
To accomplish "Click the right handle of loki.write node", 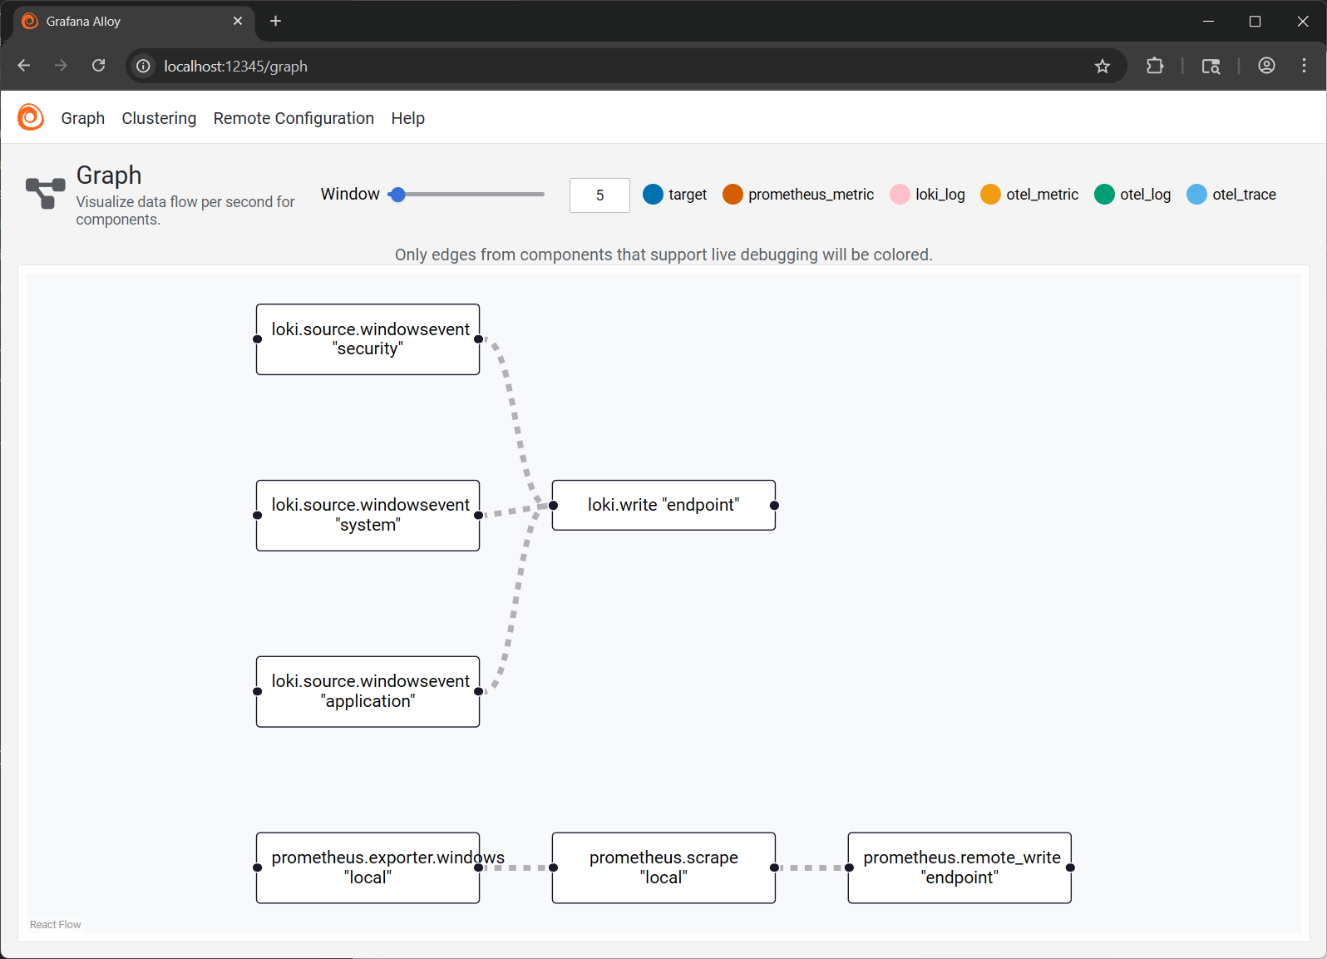I will coord(775,505).
